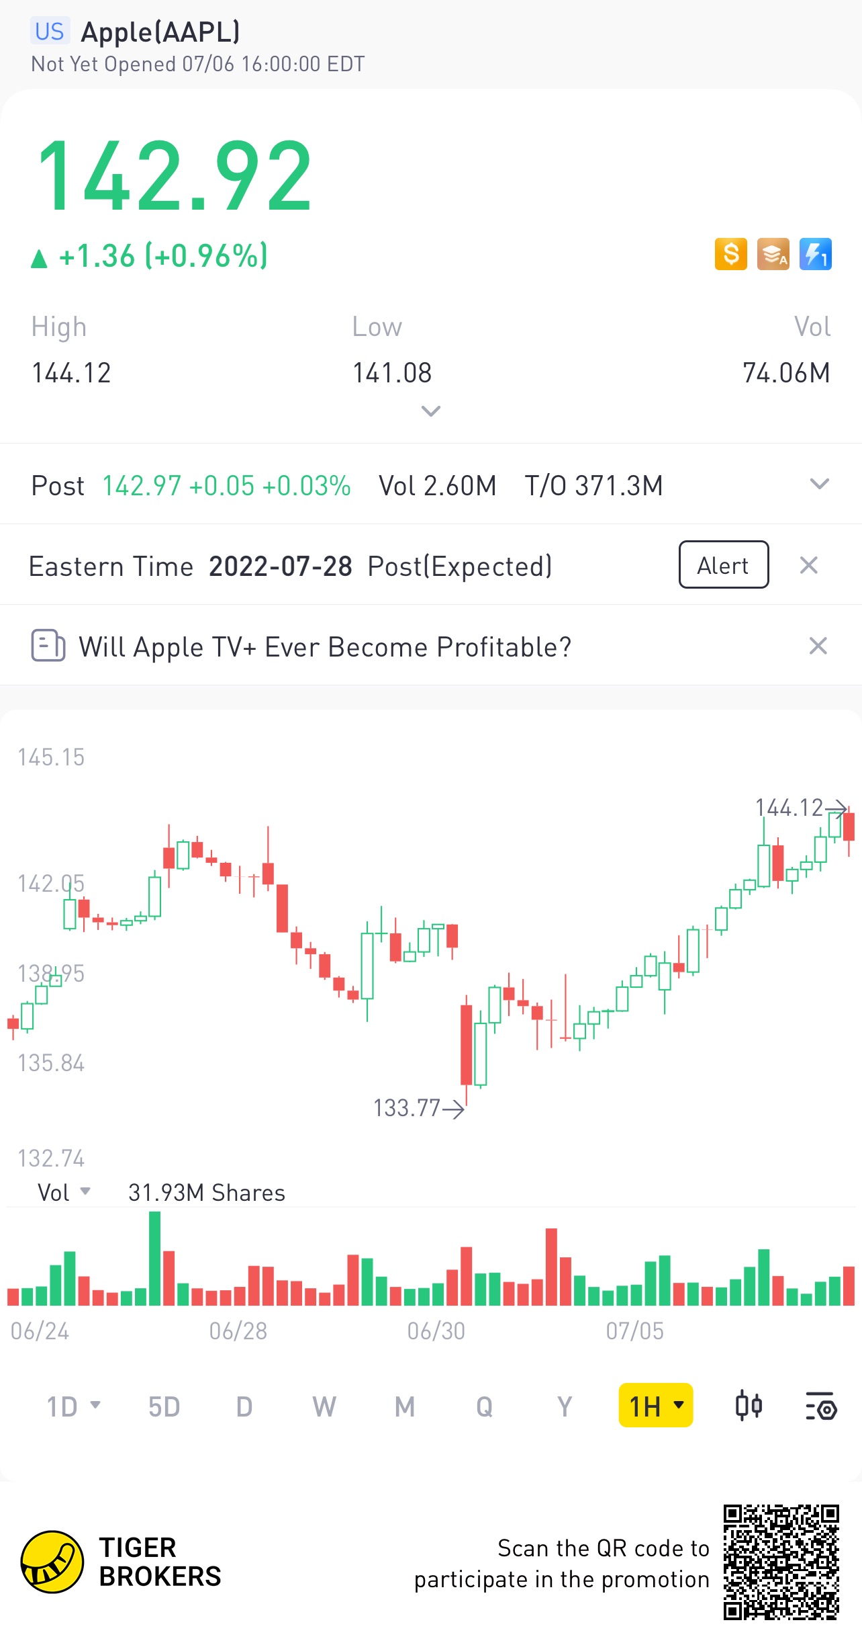Open the candlestick chart type icon
Image resolution: width=862 pixels, height=1643 pixels.
click(x=748, y=1406)
